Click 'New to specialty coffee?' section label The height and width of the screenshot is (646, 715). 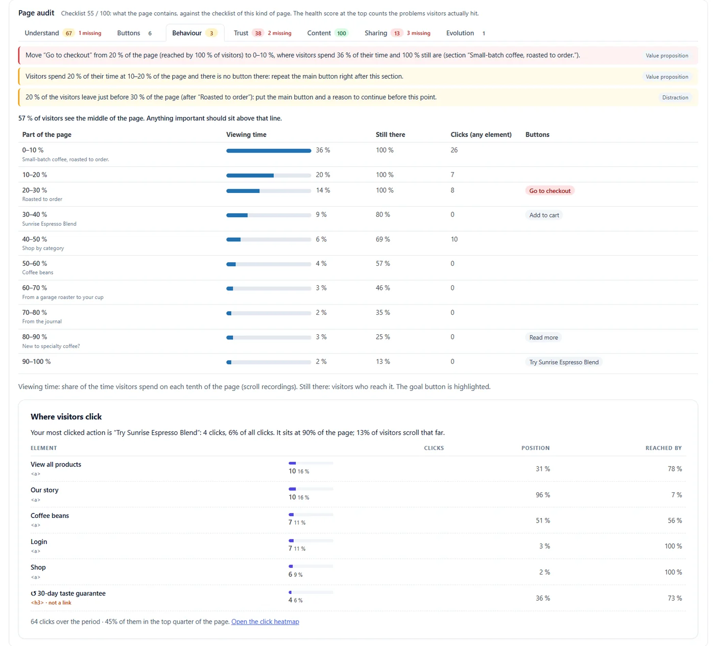pos(51,346)
